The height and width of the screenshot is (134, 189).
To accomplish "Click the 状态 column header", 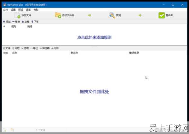I will 6,53.
